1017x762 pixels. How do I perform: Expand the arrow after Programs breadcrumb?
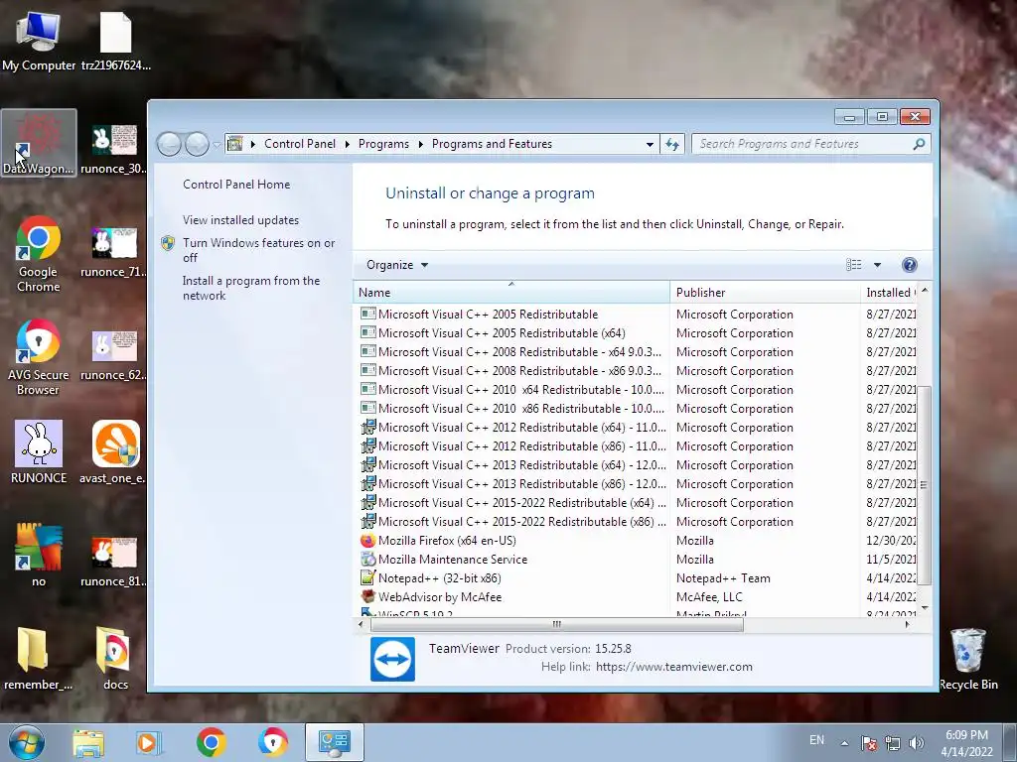pos(420,144)
